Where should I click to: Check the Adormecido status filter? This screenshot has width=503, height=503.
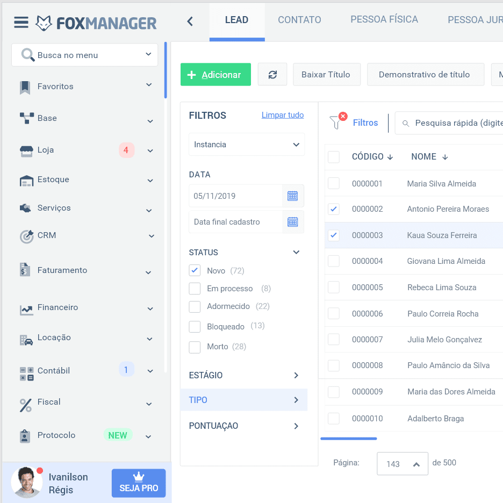click(x=195, y=307)
